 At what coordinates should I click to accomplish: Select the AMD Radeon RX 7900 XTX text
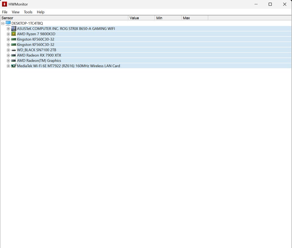click(39, 55)
